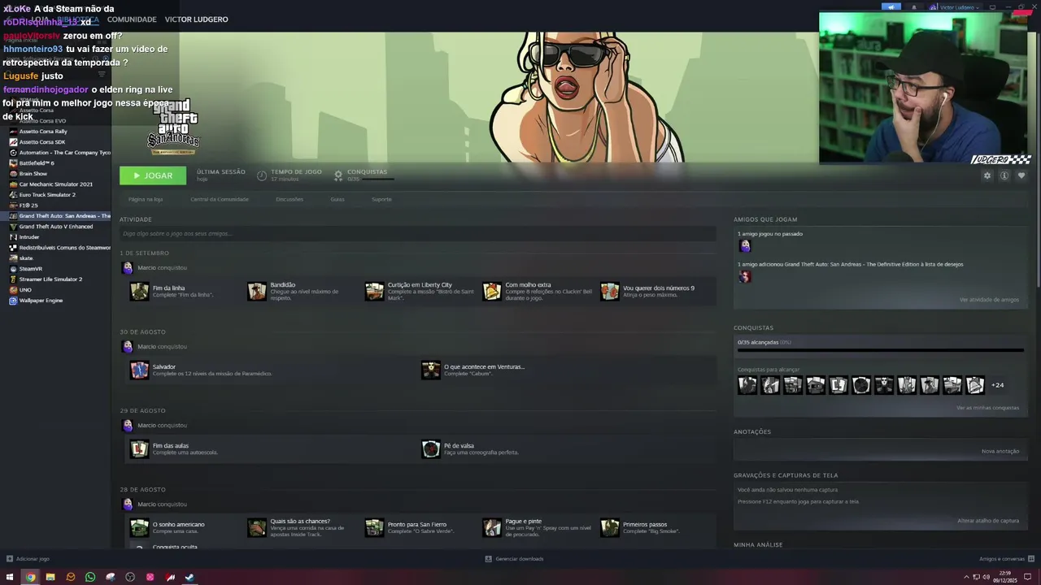The width and height of the screenshot is (1041, 585).
Task: Click the UNO game icon
Action: click(x=13, y=290)
